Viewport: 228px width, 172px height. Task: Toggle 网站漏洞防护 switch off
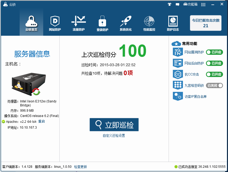pyautogui.click(x=214, y=52)
